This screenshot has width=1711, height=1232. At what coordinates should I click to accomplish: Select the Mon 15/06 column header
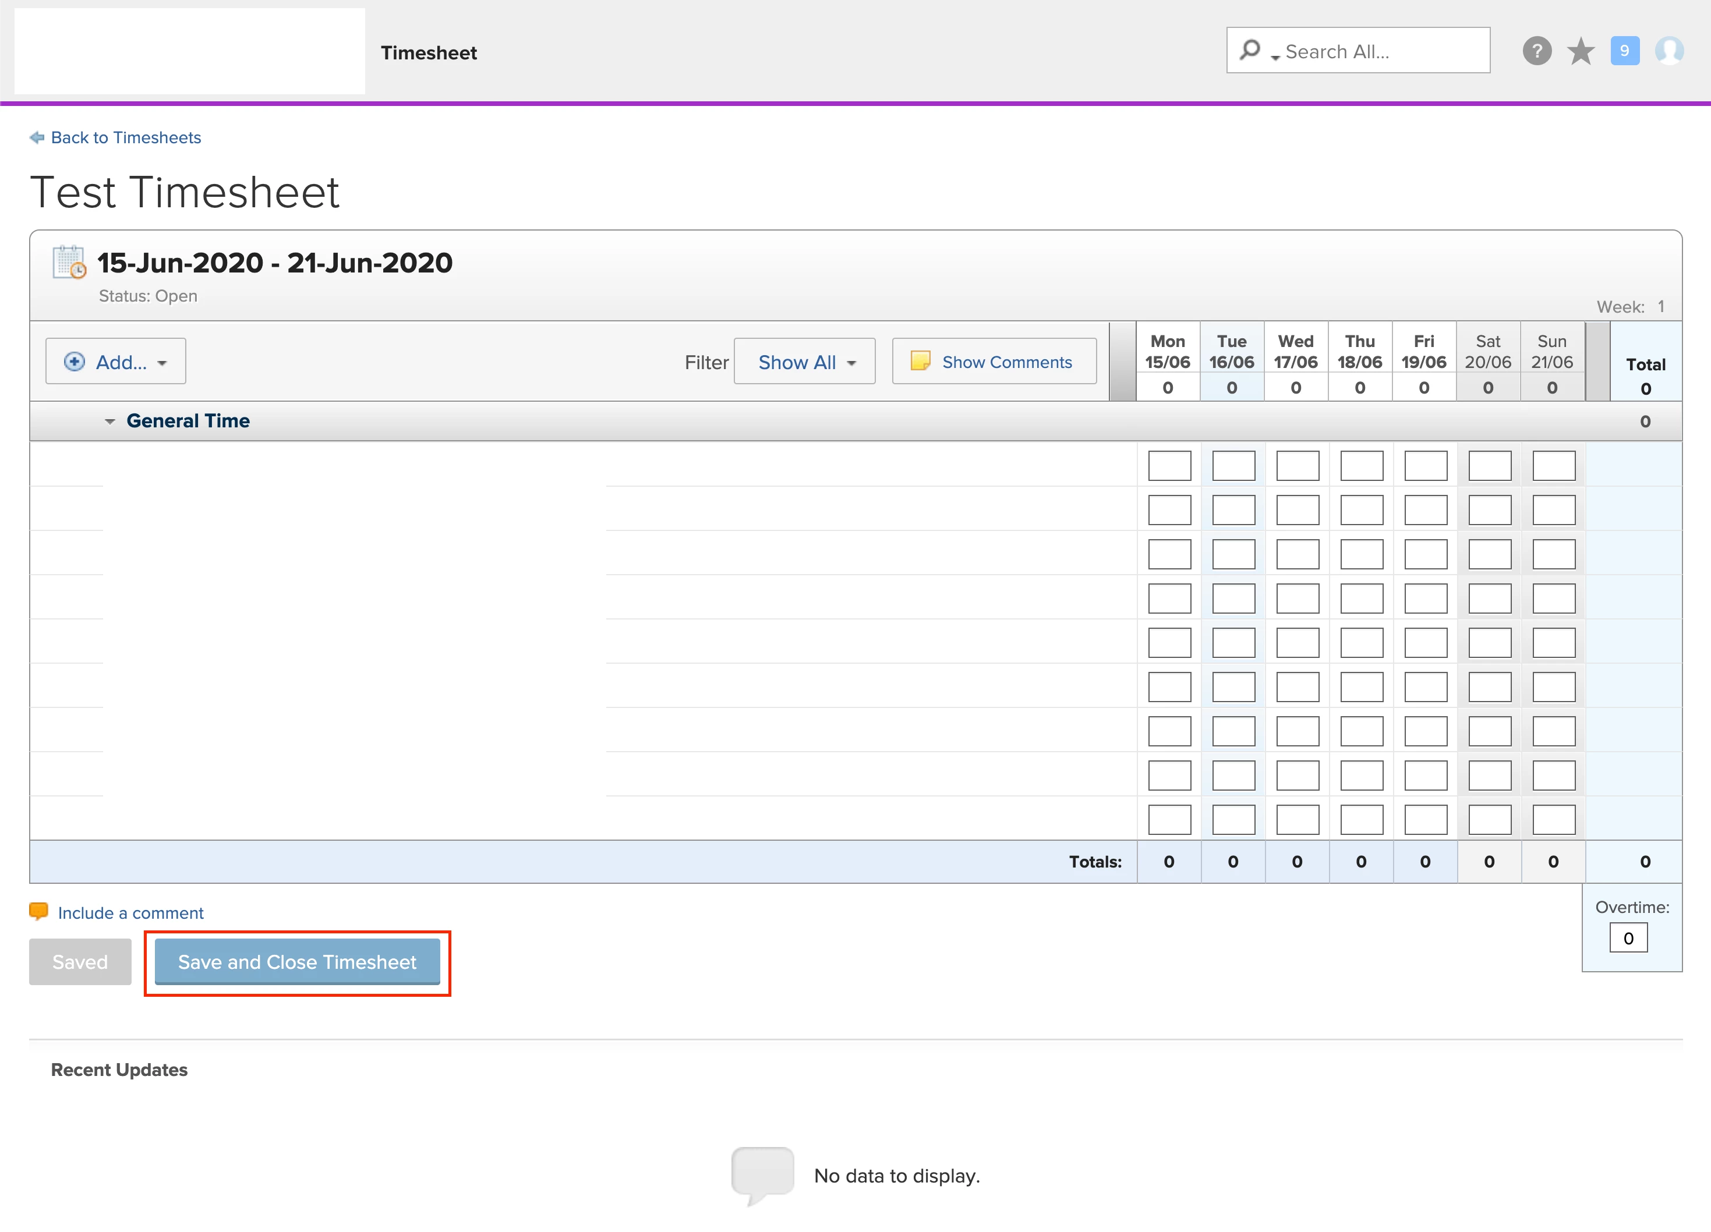point(1167,352)
